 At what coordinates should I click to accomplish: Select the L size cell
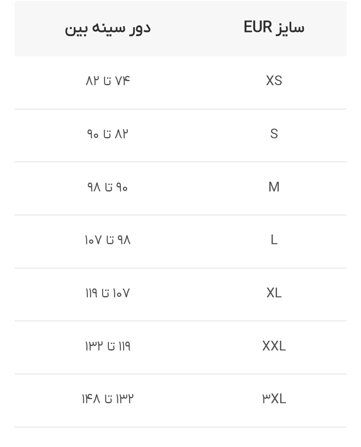tap(274, 240)
